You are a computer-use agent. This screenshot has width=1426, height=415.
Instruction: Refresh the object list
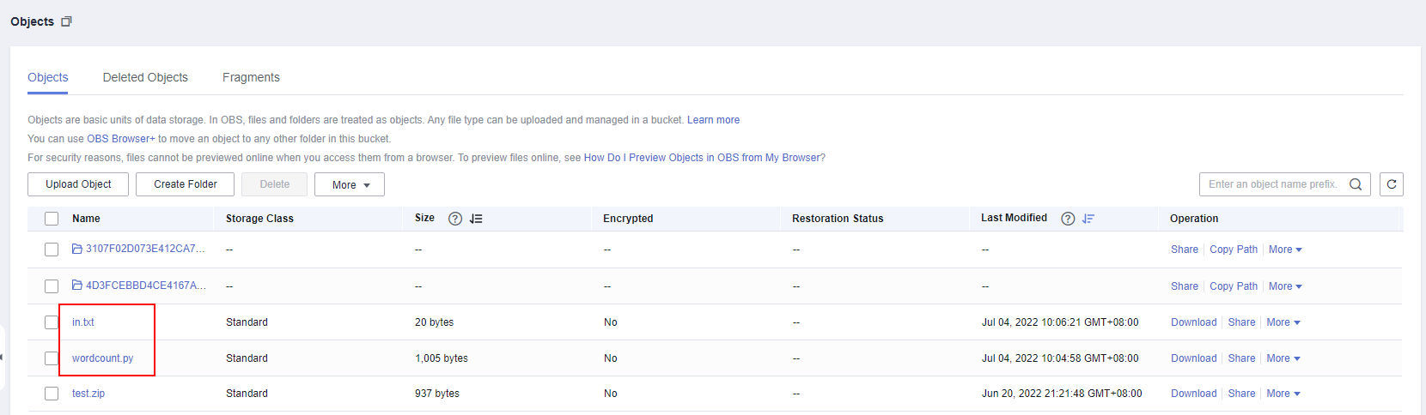tap(1392, 184)
